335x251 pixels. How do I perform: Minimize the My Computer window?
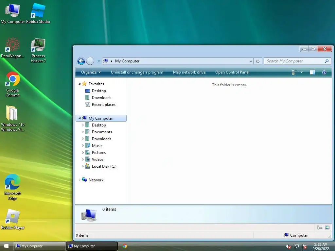tap(304, 49)
